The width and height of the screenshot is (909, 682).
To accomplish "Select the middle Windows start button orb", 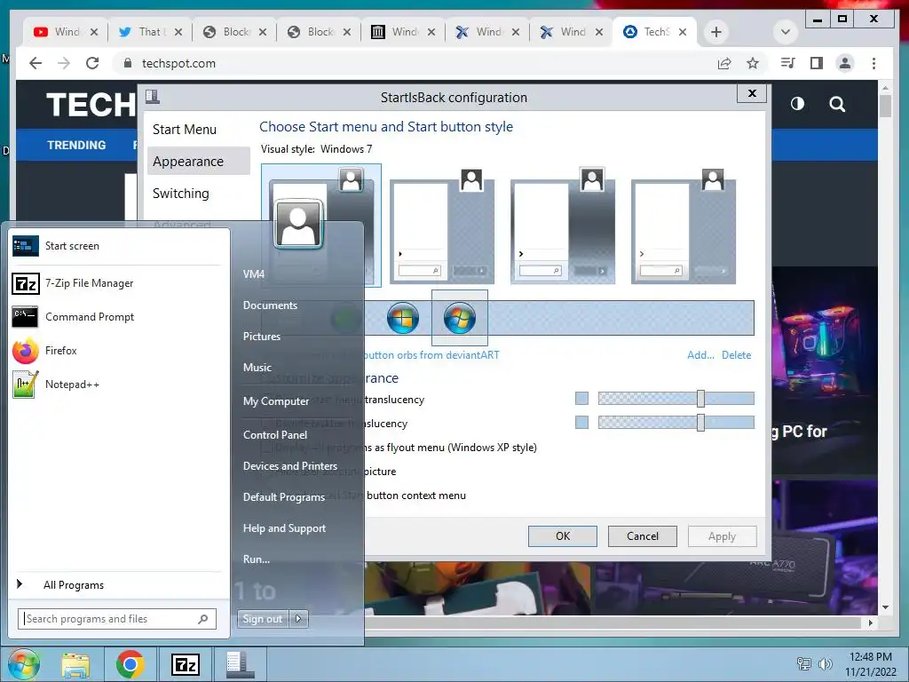I will point(403,318).
